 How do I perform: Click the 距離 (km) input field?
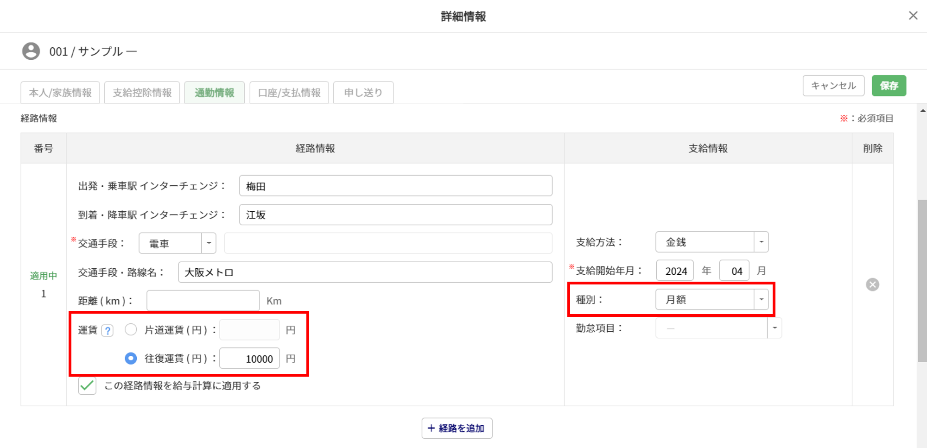(203, 301)
